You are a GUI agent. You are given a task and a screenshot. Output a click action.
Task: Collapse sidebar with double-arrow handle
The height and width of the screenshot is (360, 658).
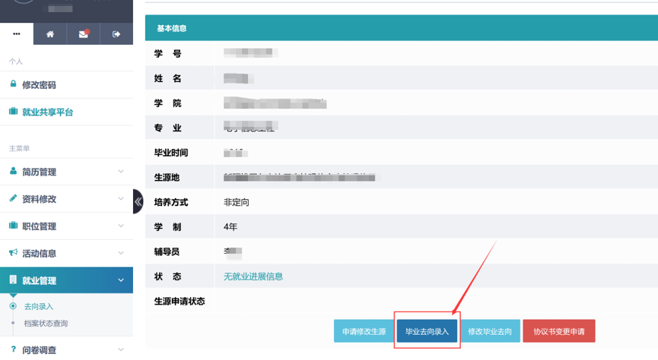(x=138, y=201)
